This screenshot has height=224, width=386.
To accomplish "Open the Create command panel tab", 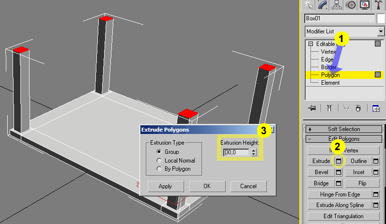I will tap(307, 5).
